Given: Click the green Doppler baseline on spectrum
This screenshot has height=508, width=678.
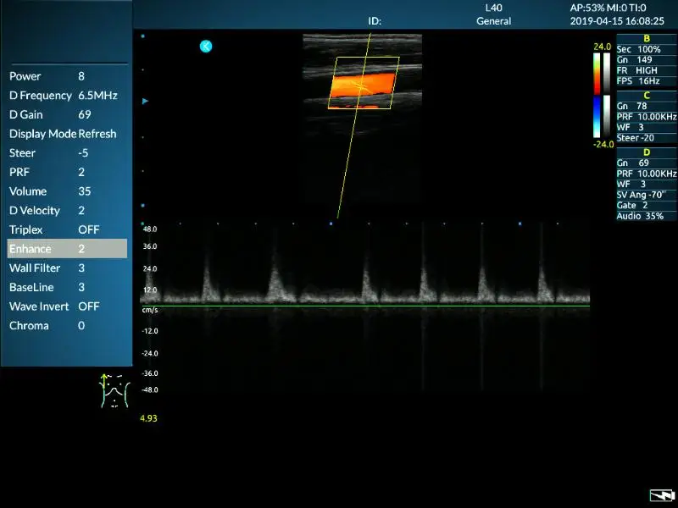Looking at the screenshot, I should click(x=364, y=305).
